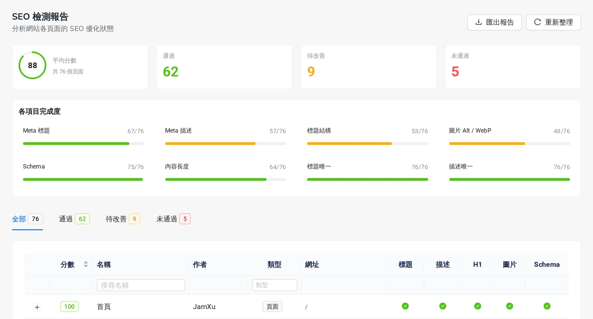Click the 通過 count 62 in summary card
Screen dimensions: 593x319
point(171,71)
